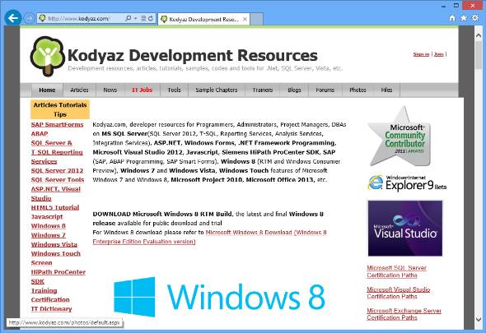Open the Sample Chapters menu item

tap(217, 90)
